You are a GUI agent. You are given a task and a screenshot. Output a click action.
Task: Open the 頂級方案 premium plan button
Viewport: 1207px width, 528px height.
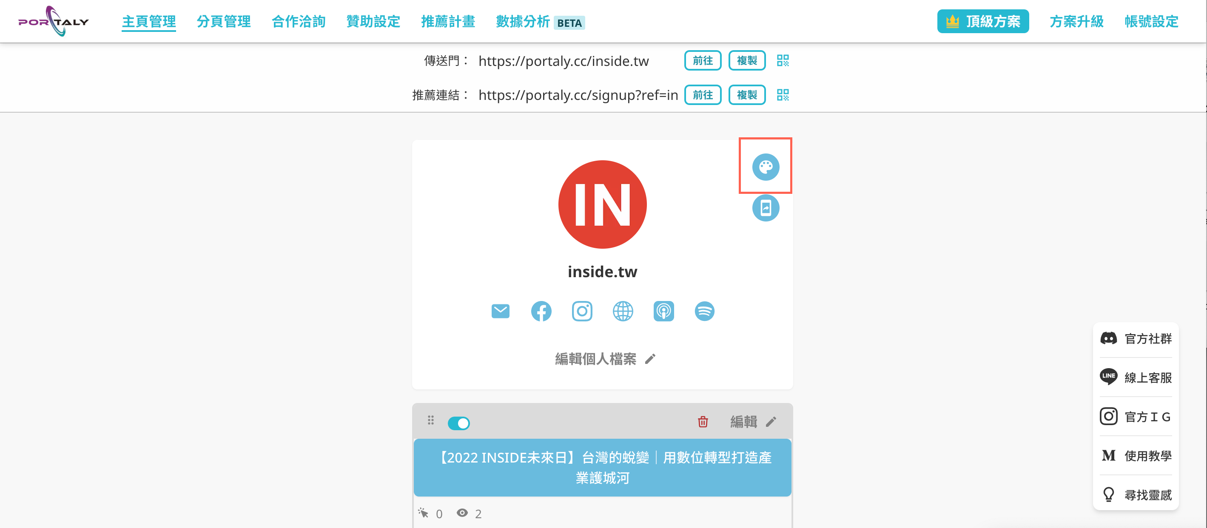[x=982, y=22]
